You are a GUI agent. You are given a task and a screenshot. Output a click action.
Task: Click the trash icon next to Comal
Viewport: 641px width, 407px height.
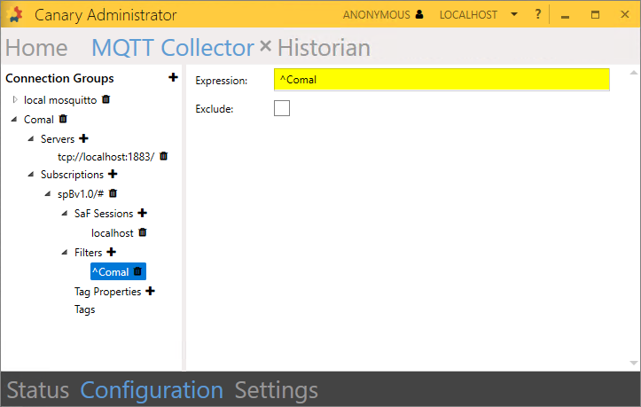[63, 119]
